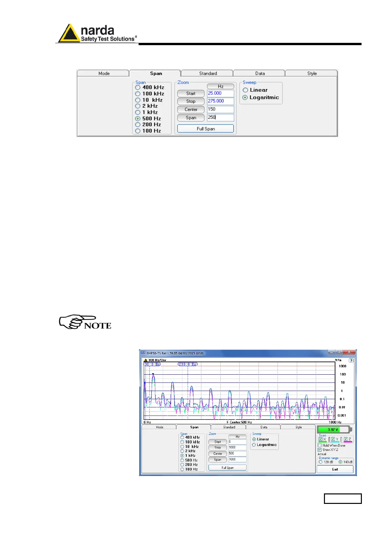Click the cyan Y trace color bar
The height and width of the screenshot is (551, 389).
(335, 442)
